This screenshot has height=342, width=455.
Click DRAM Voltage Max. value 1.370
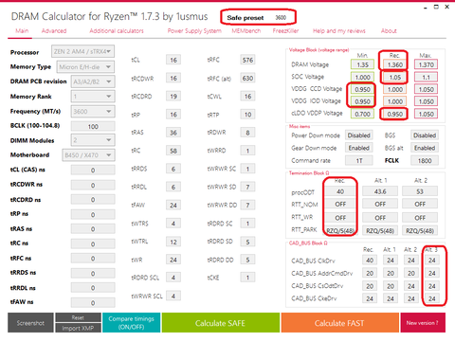point(426,64)
